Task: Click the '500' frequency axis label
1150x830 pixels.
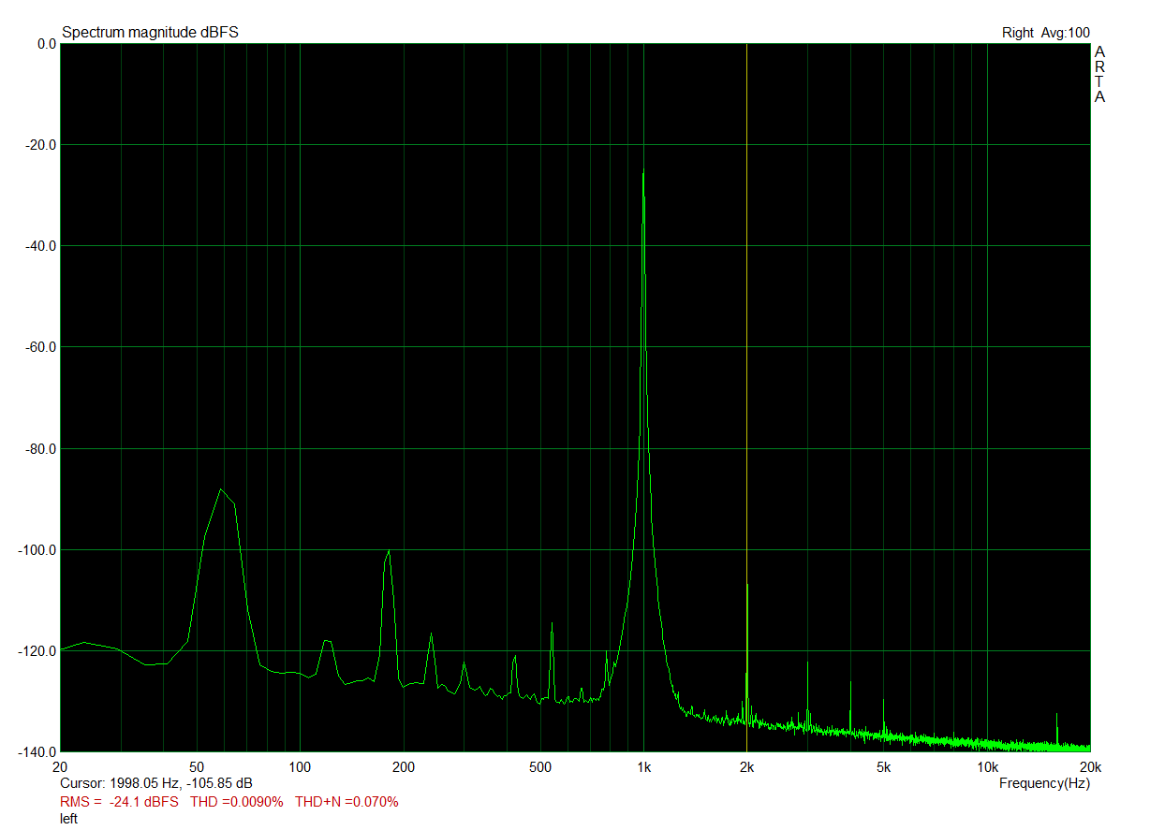Action: pyautogui.click(x=539, y=767)
